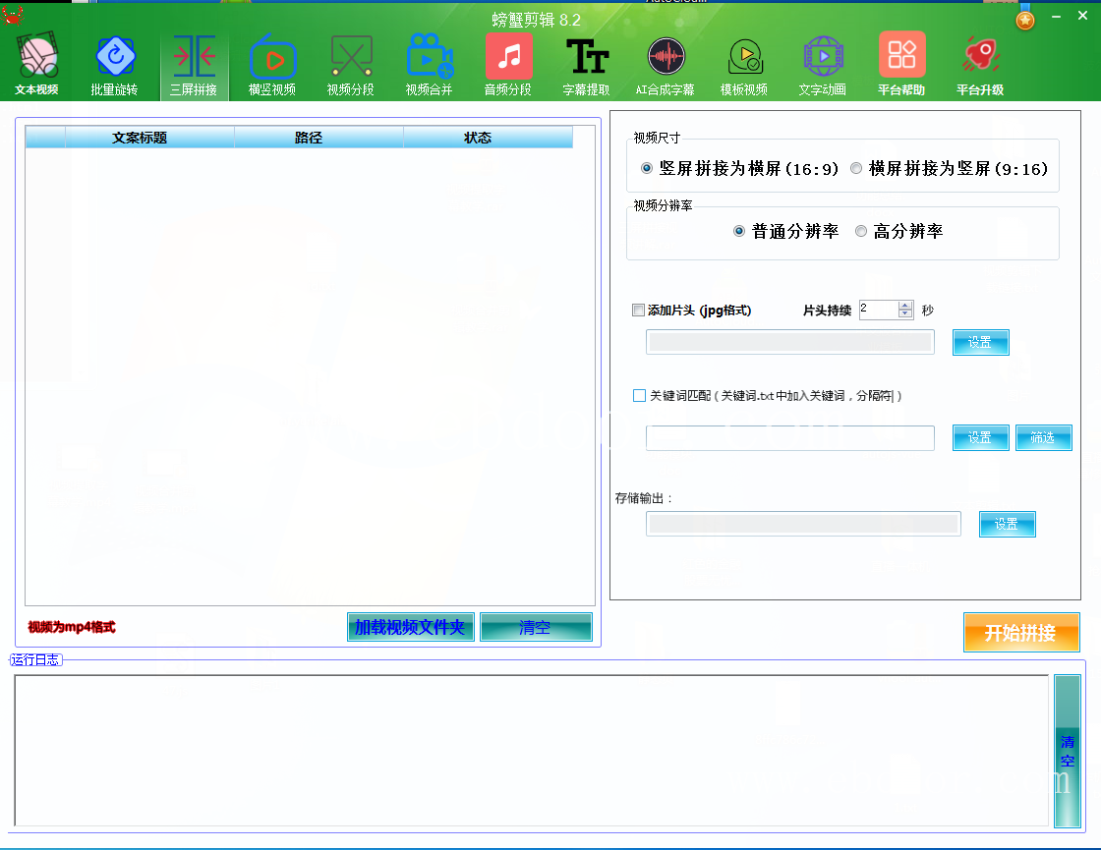The image size is (1101, 850).
Task: Choose the 高分辨率 radio button
Action: pyautogui.click(x=861, y=232)
